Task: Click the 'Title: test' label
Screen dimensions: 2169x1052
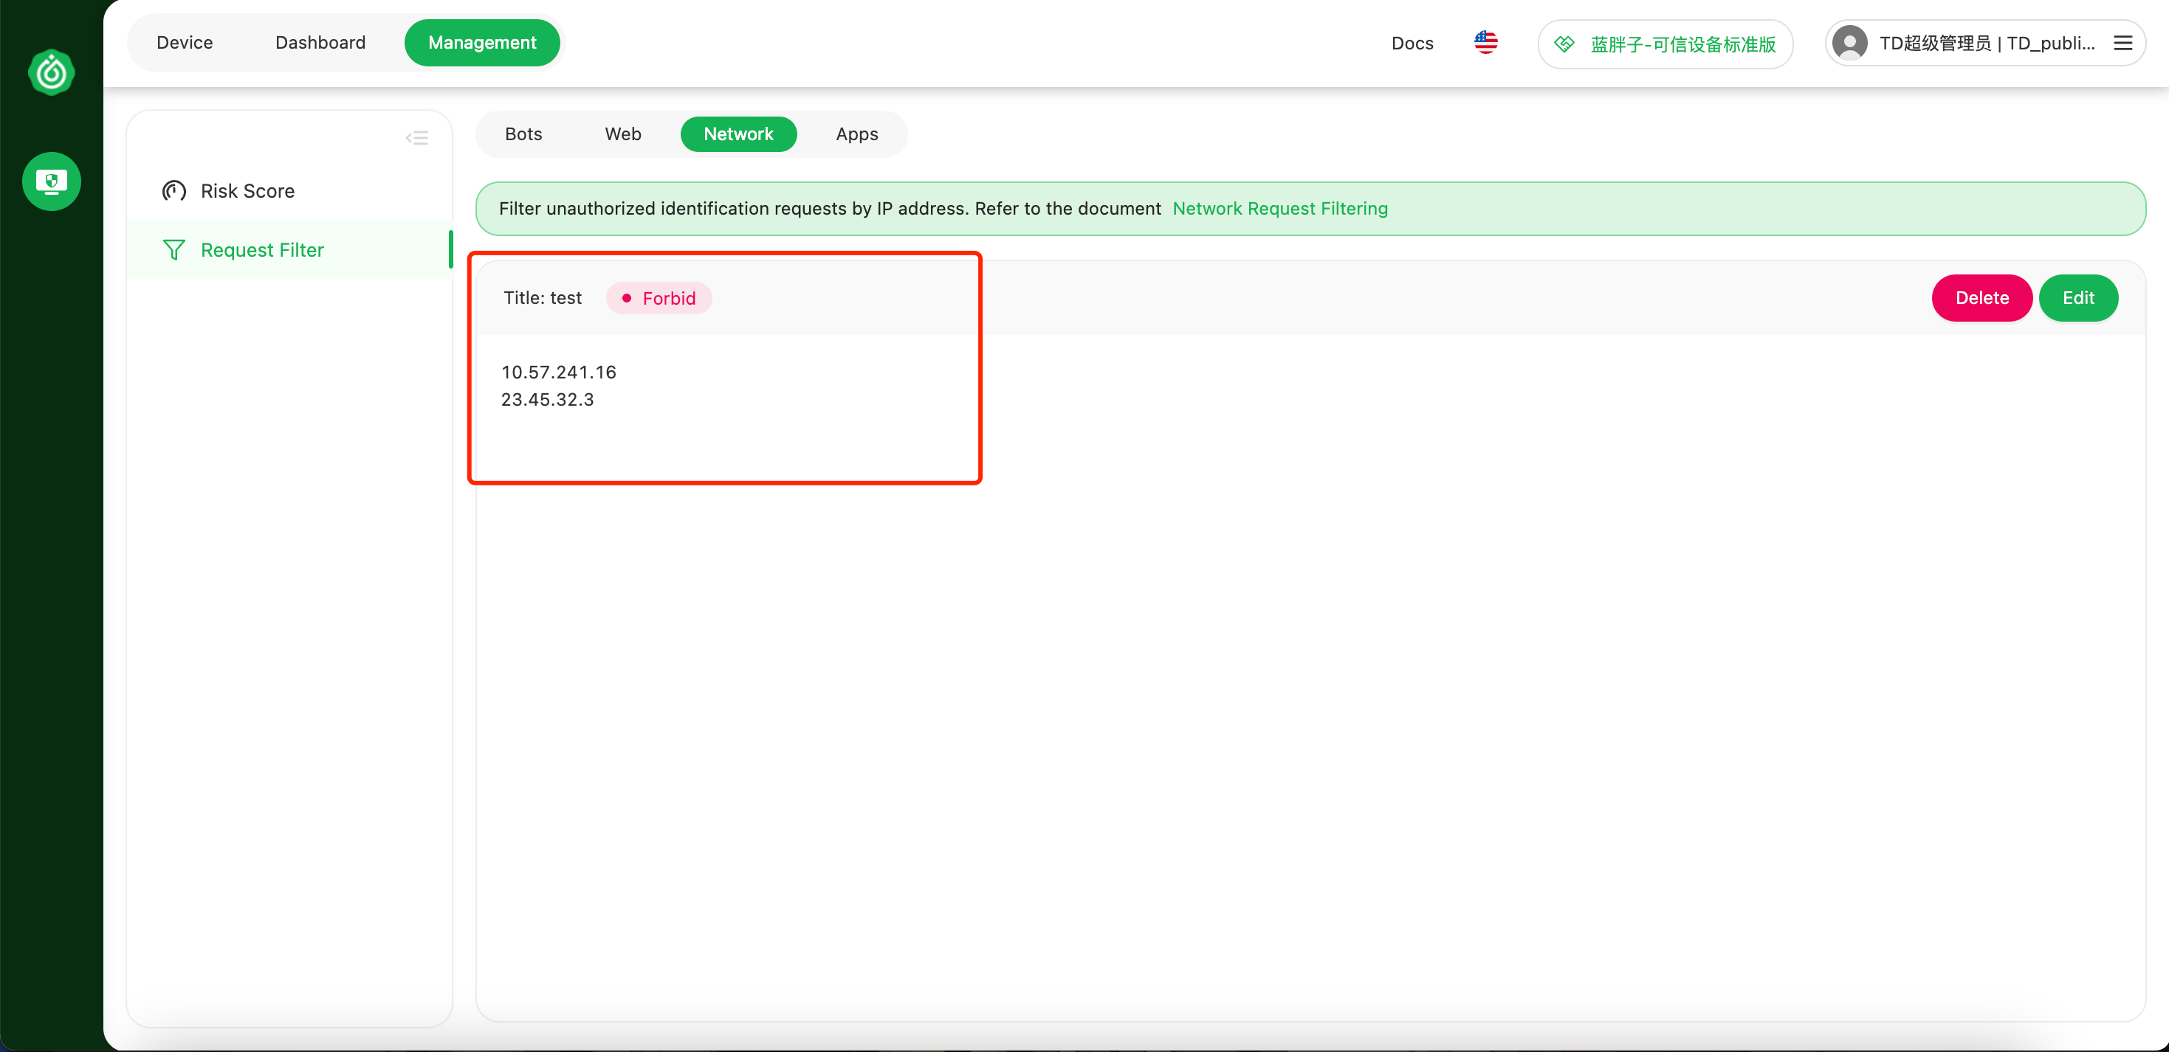Action: 542,298
